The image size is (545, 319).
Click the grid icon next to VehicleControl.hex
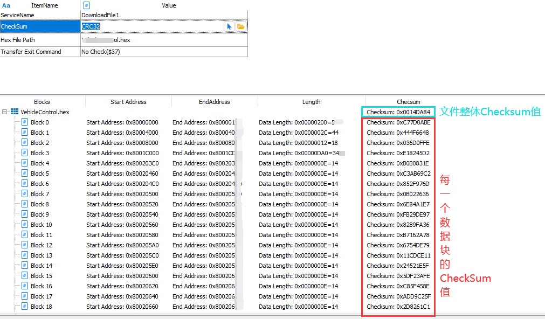[x=15, y=112]
